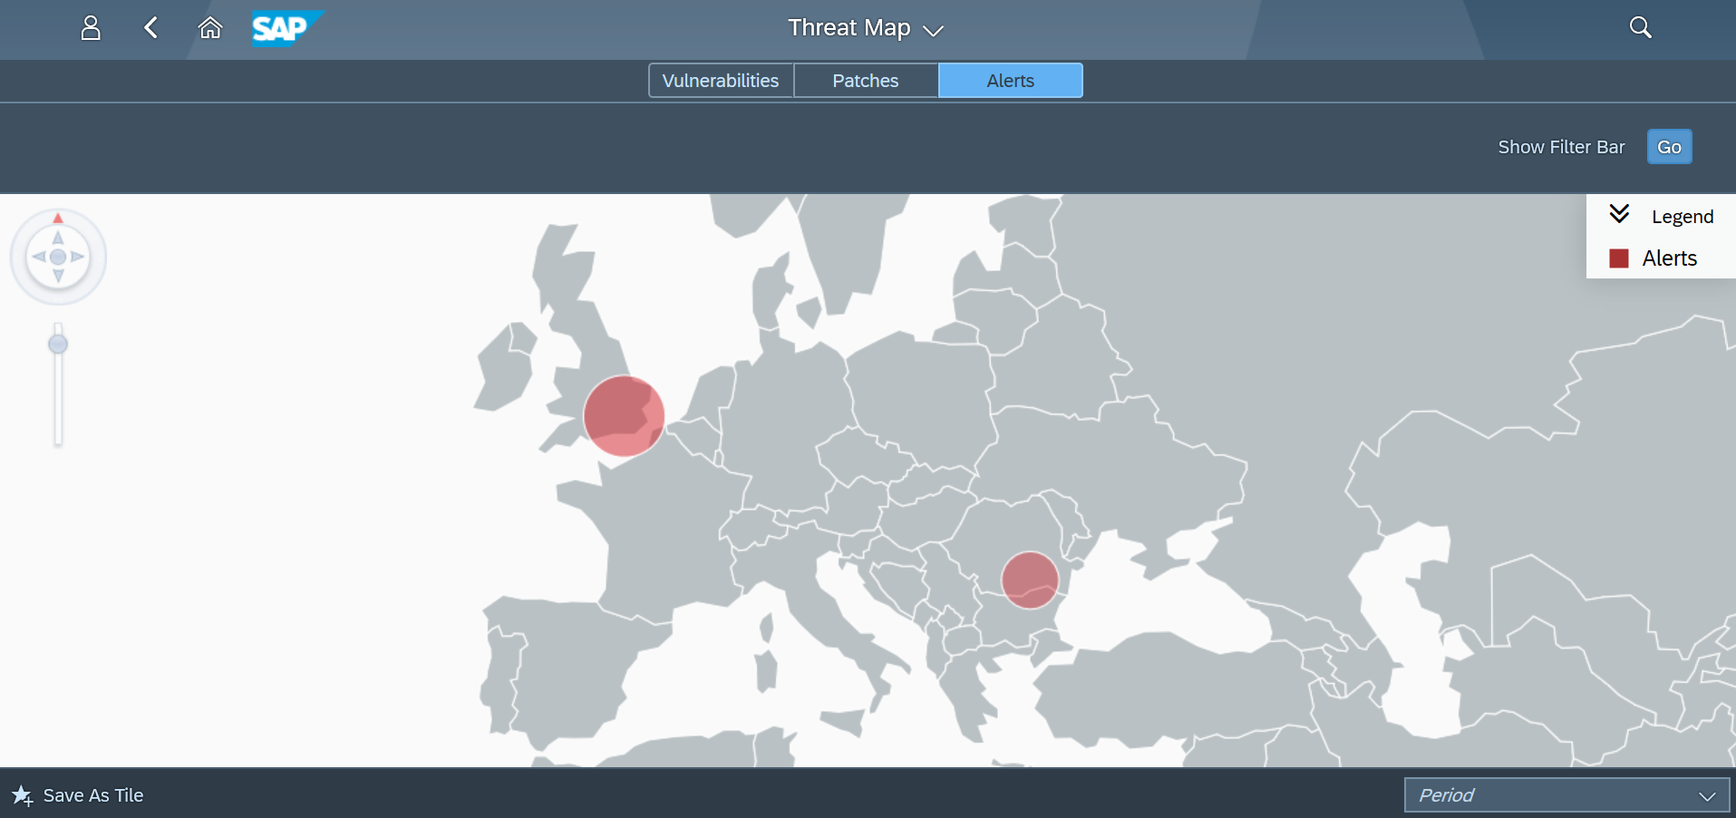Viewport: 1736px width, 818px height.
Task: Pan the map right with the compass arrow
Action: (78, 257)
